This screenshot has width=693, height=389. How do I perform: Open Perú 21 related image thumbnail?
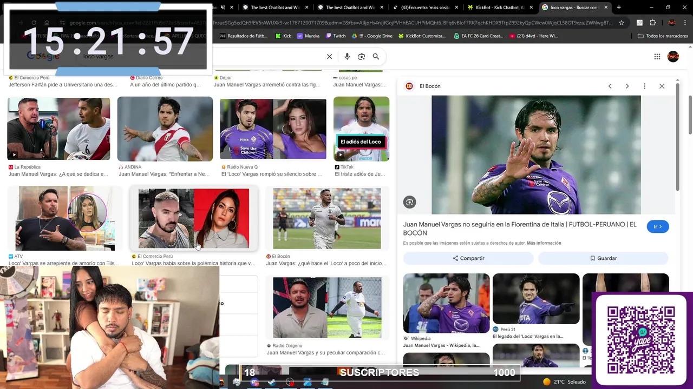pos(536,299)
